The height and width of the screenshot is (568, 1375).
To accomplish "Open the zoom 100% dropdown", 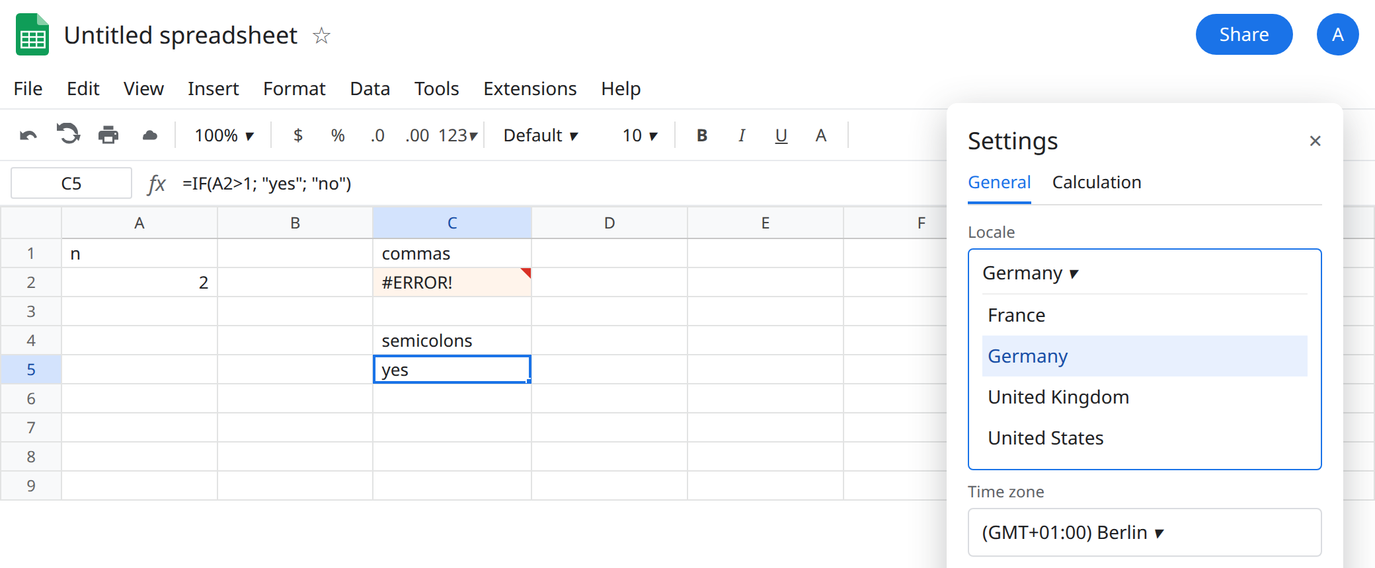I will (224, 135).
